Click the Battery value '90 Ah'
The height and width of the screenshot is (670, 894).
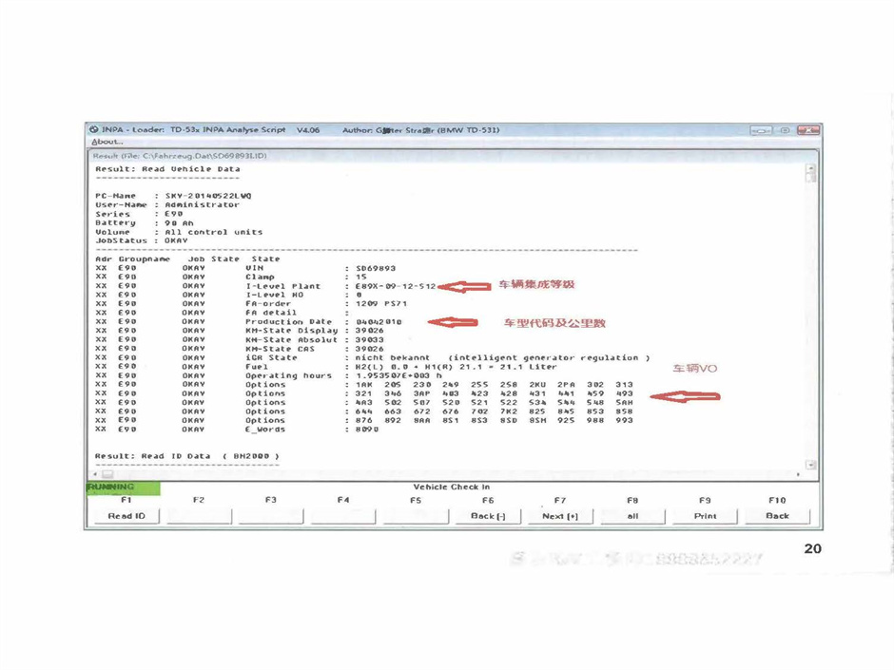click(x=179, y=223)
